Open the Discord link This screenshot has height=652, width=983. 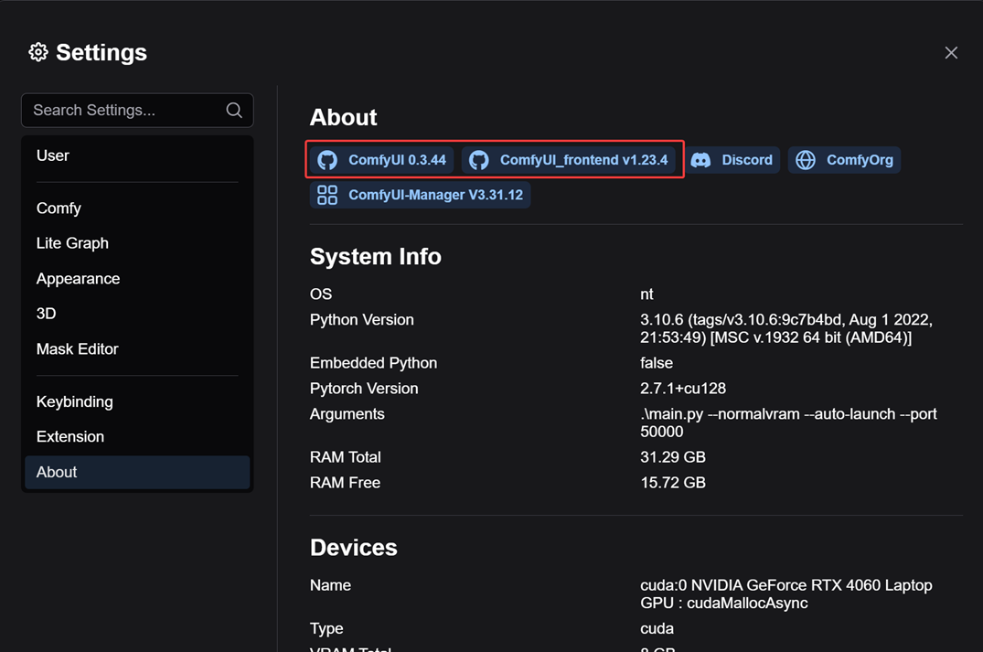coord(731,160)
